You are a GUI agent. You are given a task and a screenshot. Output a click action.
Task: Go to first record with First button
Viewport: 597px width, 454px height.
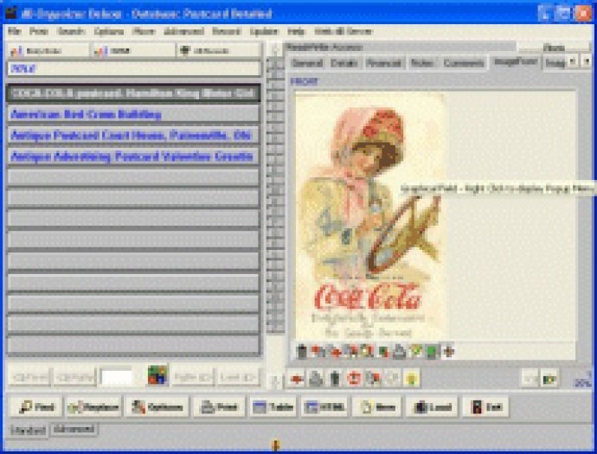pyautogui.click(x=30, y=378)
